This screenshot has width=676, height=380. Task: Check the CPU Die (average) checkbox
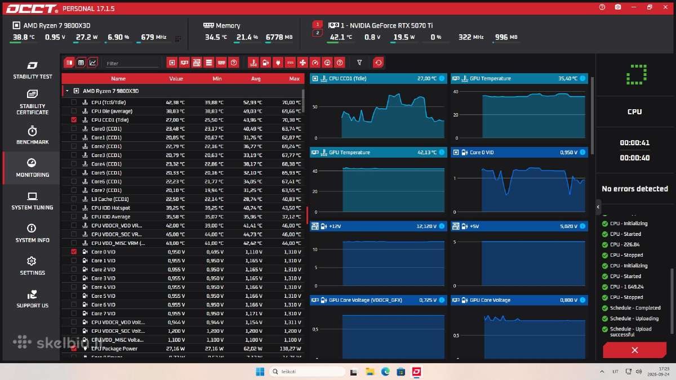point(74,111)
